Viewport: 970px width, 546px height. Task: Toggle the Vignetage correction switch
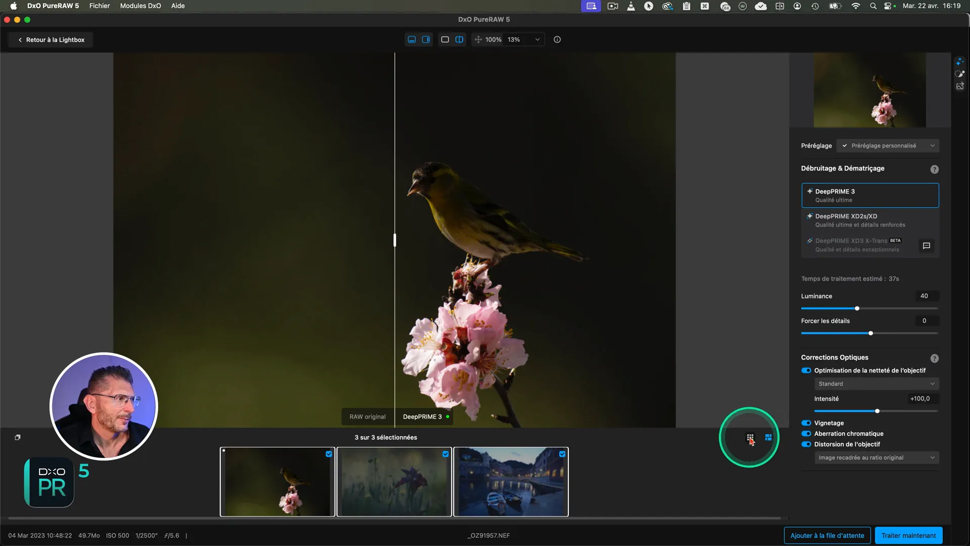point(806,423)
